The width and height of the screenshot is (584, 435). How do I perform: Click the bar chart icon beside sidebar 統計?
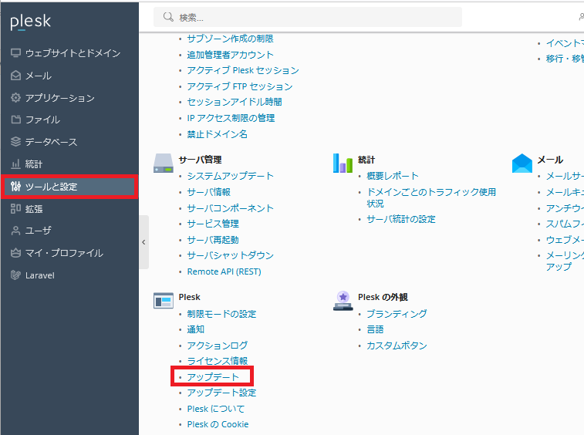click(x=15, y=164)
